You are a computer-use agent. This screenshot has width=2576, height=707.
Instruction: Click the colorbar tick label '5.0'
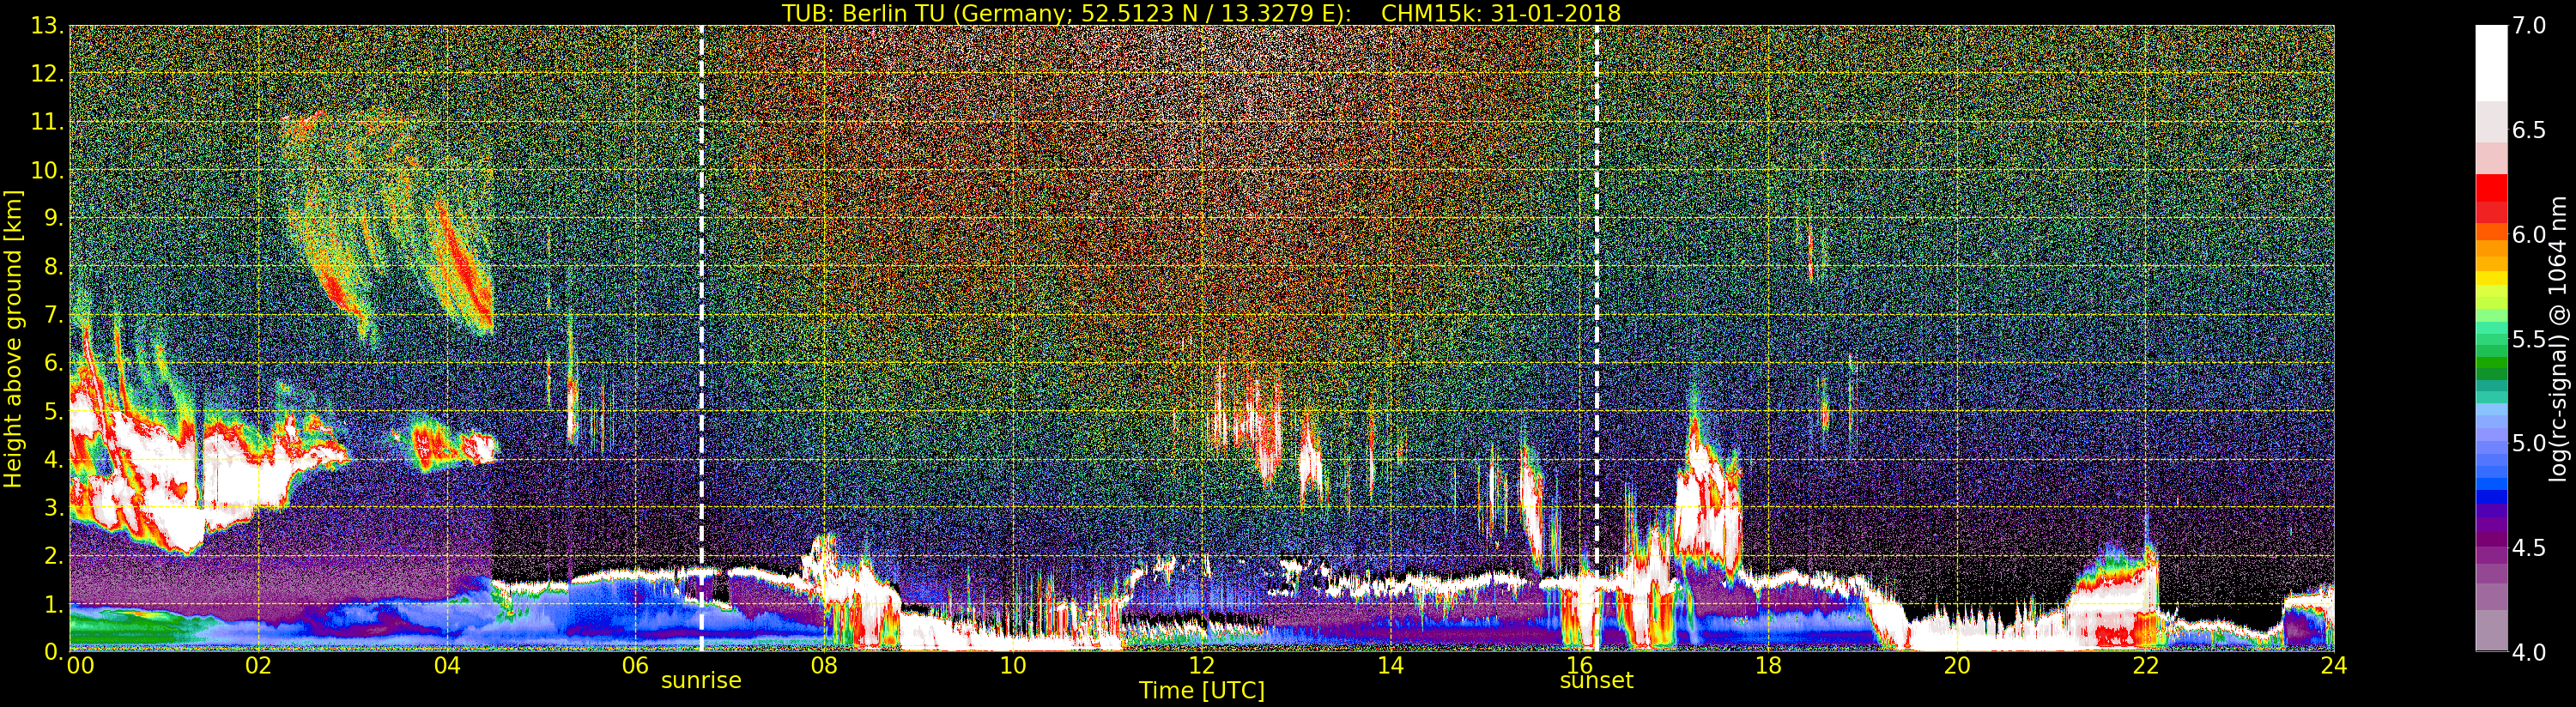pos(2529,443)
